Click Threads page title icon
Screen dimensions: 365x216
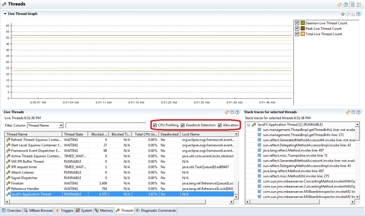point(4,4)
